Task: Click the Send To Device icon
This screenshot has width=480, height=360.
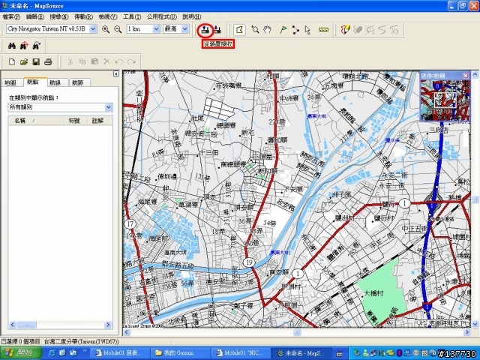Action: (x=217, y=30)
